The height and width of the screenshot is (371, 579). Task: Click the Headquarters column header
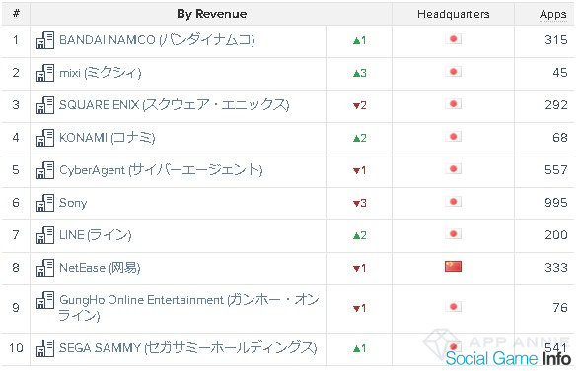454,14
